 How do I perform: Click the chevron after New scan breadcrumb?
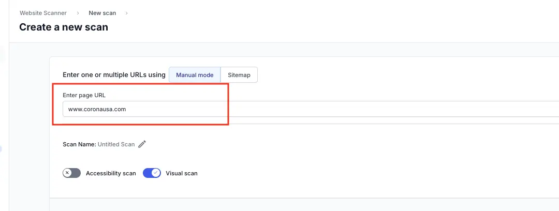point(126,13)
